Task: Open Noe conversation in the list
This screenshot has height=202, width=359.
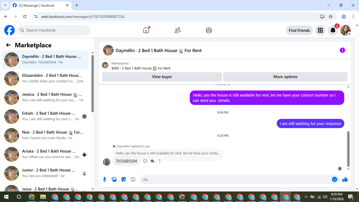Action: pyautogui.click(x=45, y=135)
